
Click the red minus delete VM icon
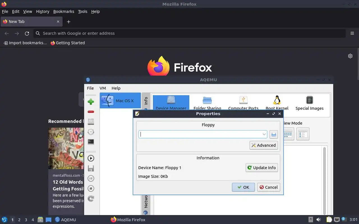[x=91, y=112]
